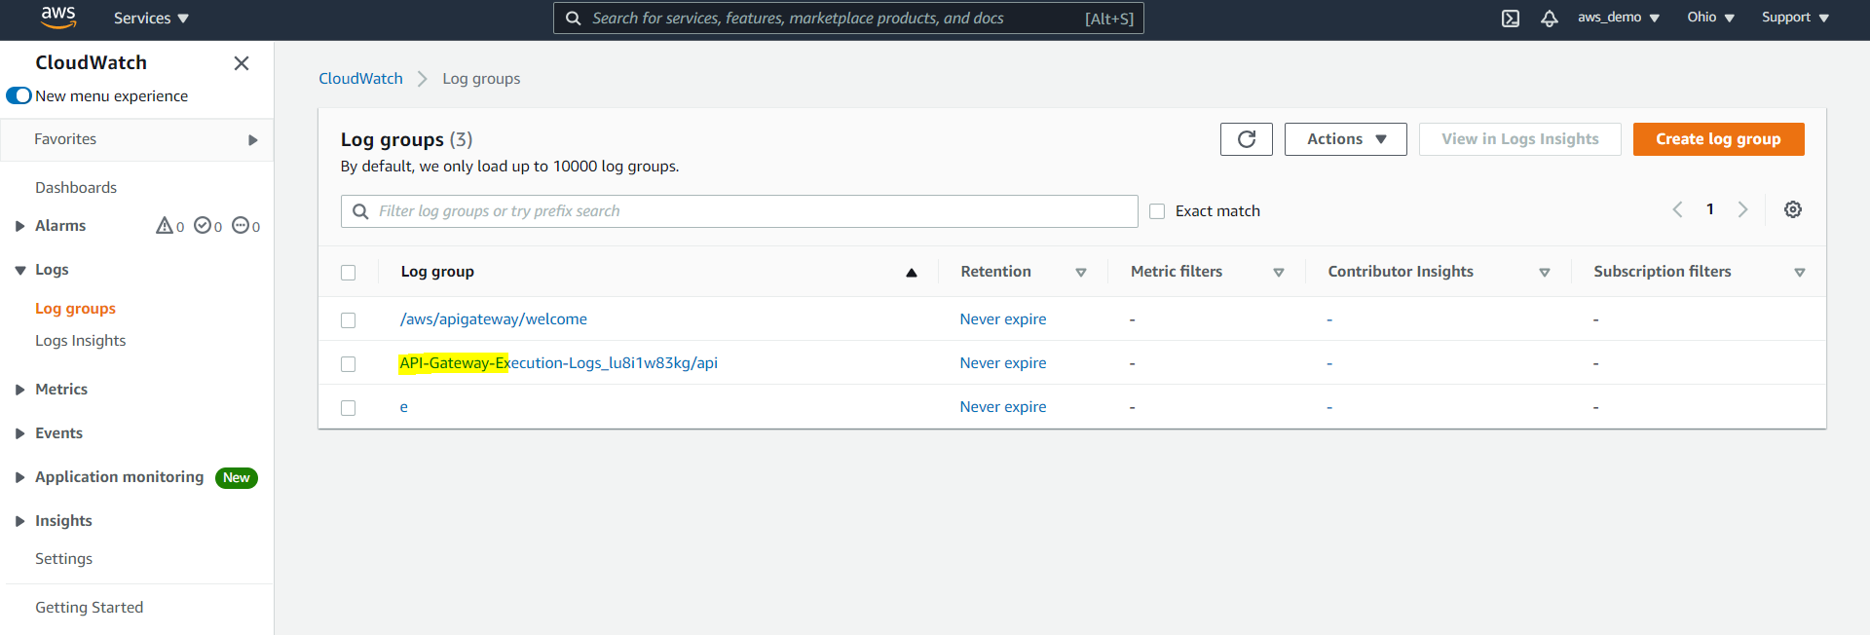The image size is (1870, 635).
Task: Open the notifications bell
Action: [1550, 19]
